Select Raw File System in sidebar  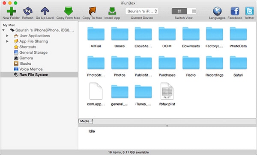click(x=39, y=75)
